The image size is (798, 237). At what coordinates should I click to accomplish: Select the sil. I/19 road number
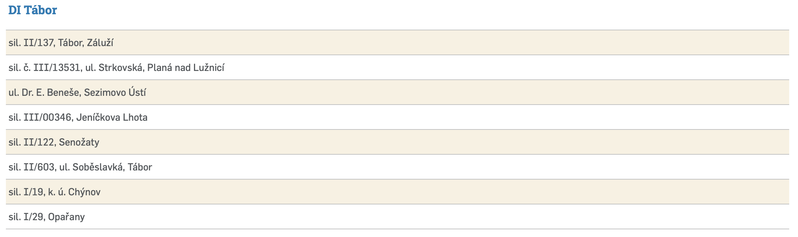pyautogui.click(x=26, y=192)
